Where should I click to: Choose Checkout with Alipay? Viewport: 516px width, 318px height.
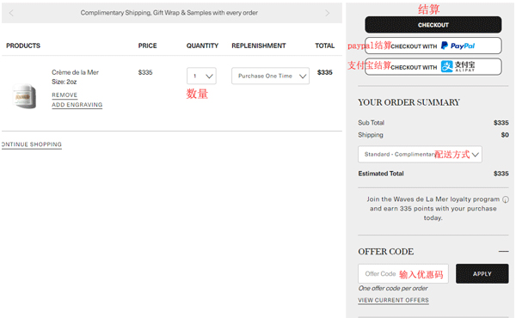433,67
